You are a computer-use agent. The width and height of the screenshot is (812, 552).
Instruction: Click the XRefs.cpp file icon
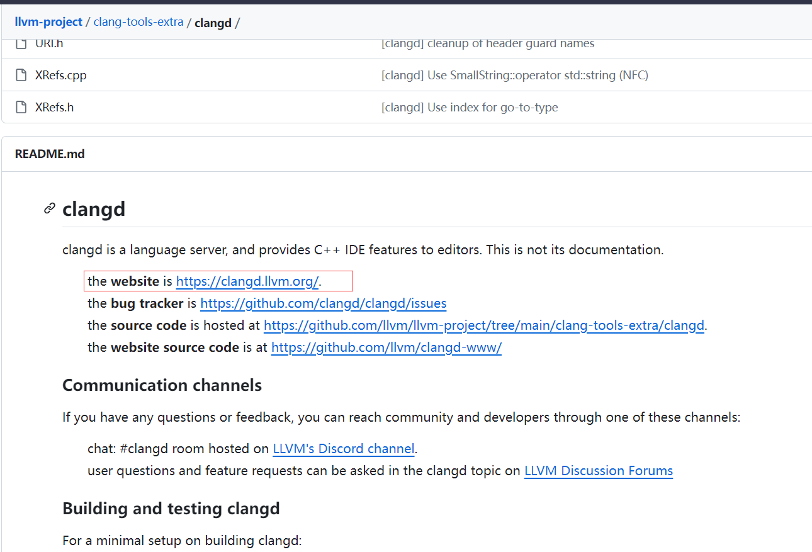coord(21,76)
